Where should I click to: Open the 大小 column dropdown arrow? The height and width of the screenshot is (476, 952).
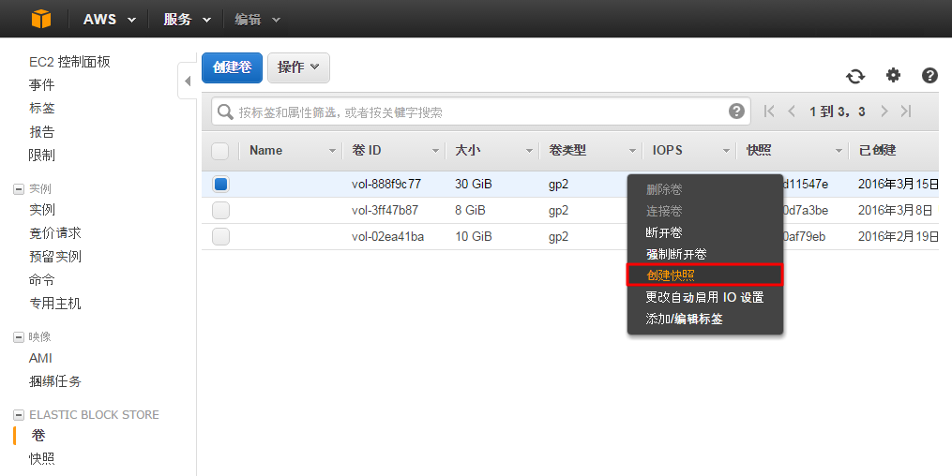[x=529, y=151]
